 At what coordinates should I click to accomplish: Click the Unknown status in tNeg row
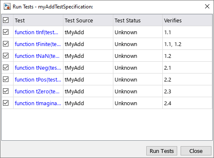[x=126, y=68]
